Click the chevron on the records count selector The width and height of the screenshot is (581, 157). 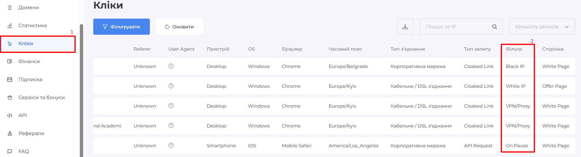(567, 27)
